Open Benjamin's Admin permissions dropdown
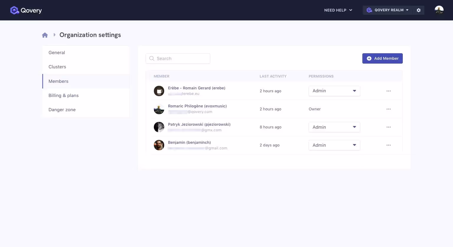 pyautogui.click(x=334, y=145)
